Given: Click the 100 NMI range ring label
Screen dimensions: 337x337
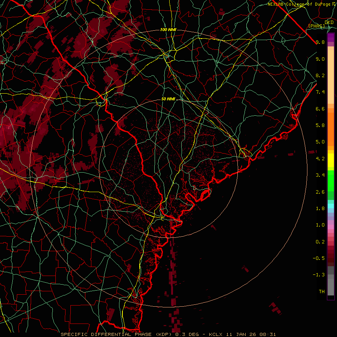Looking at the screenshot, I should [x=168, y=30].
